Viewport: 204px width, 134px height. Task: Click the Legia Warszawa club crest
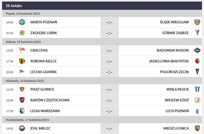tap(22, 111)
